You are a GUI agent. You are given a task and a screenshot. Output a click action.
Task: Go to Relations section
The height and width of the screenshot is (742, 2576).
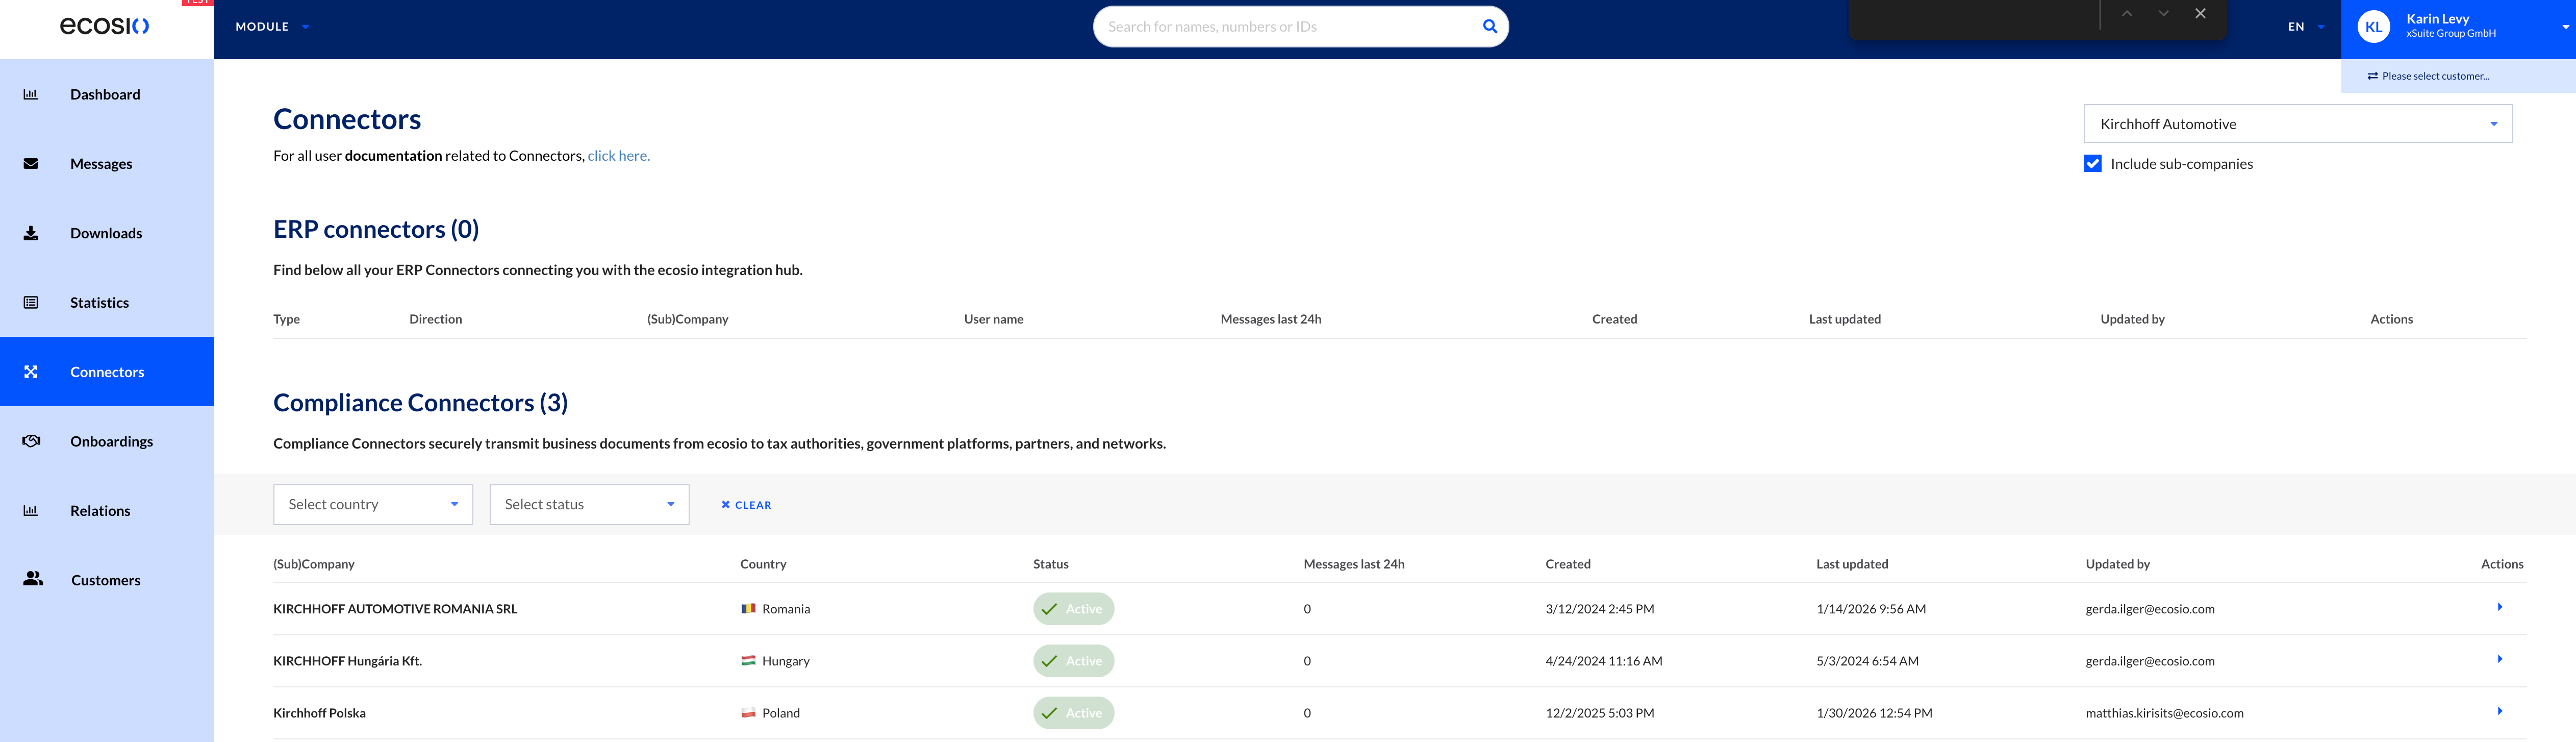[107, 511]
